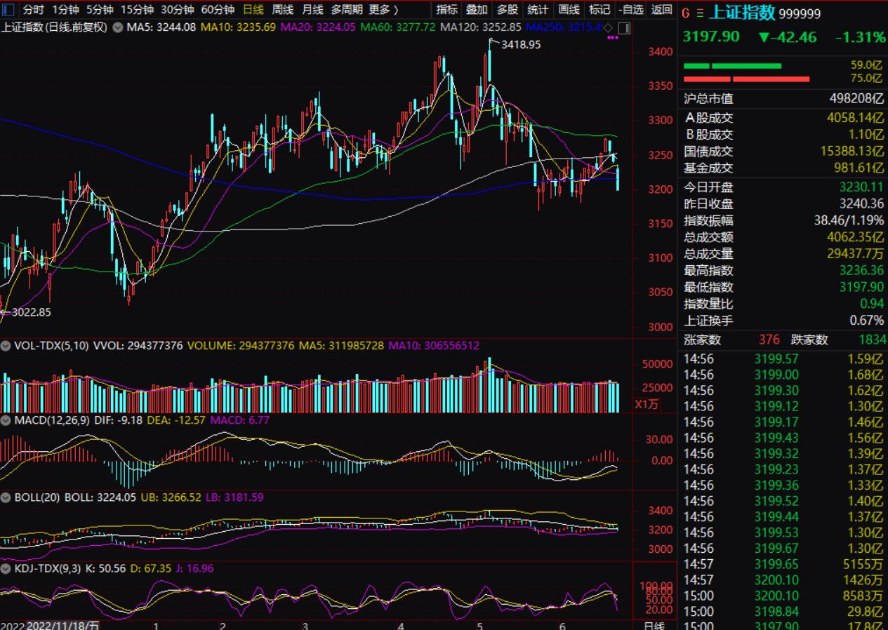The height and width of the screenshot is (630, 888).
Task: Click the list icon next to G
Action: [699, 13]
